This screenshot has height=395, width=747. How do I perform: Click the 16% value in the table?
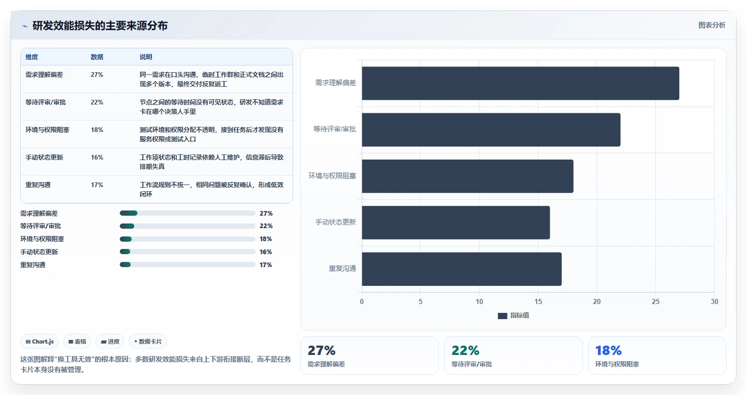(x=97, y=157)
